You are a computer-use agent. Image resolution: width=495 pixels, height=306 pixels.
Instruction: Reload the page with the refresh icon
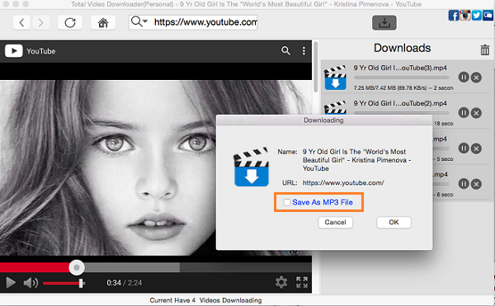point(70,23)
